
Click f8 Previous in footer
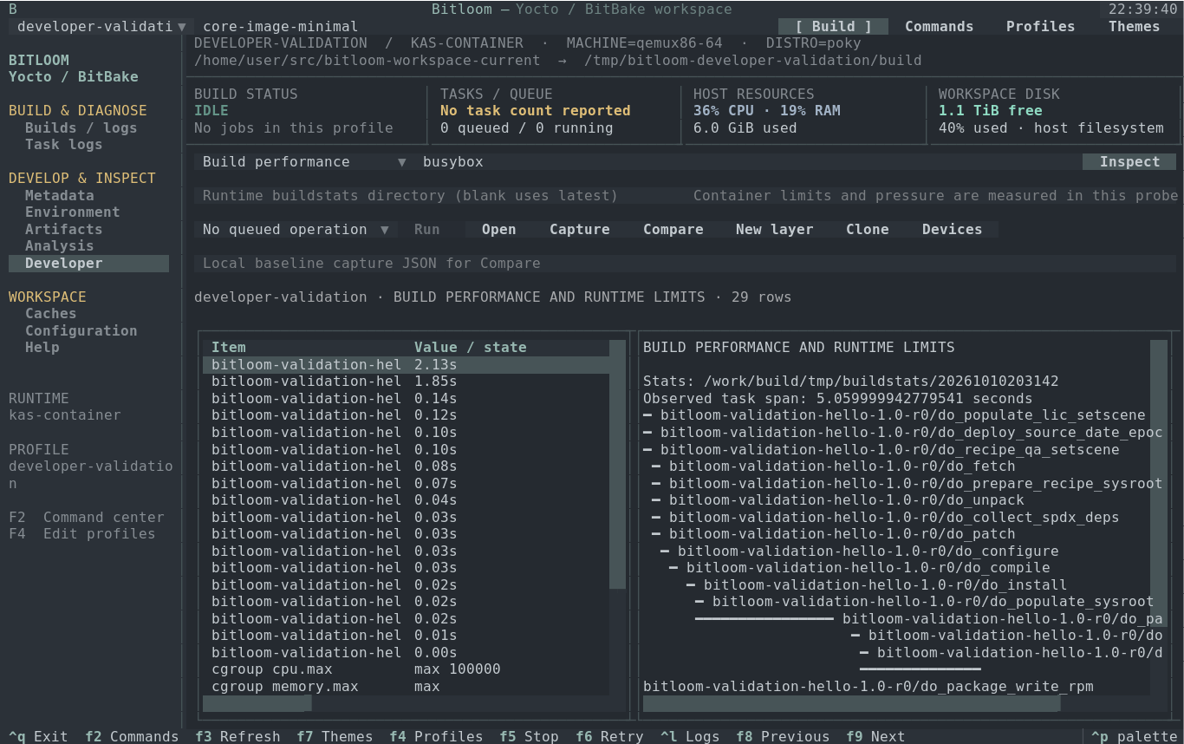coord(783,736)
